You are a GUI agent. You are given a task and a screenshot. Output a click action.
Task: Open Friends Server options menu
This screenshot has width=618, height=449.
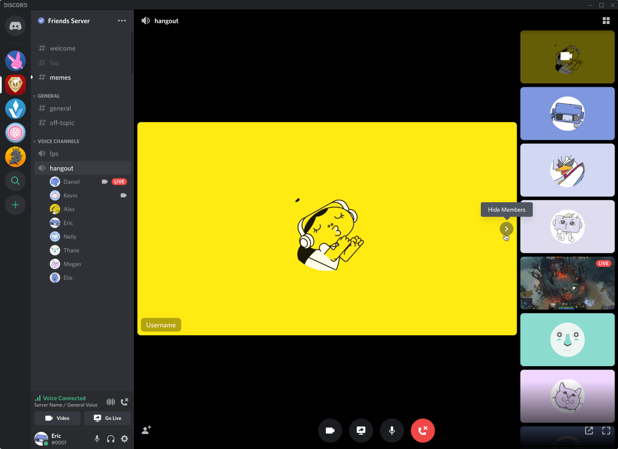pos(122,21)
